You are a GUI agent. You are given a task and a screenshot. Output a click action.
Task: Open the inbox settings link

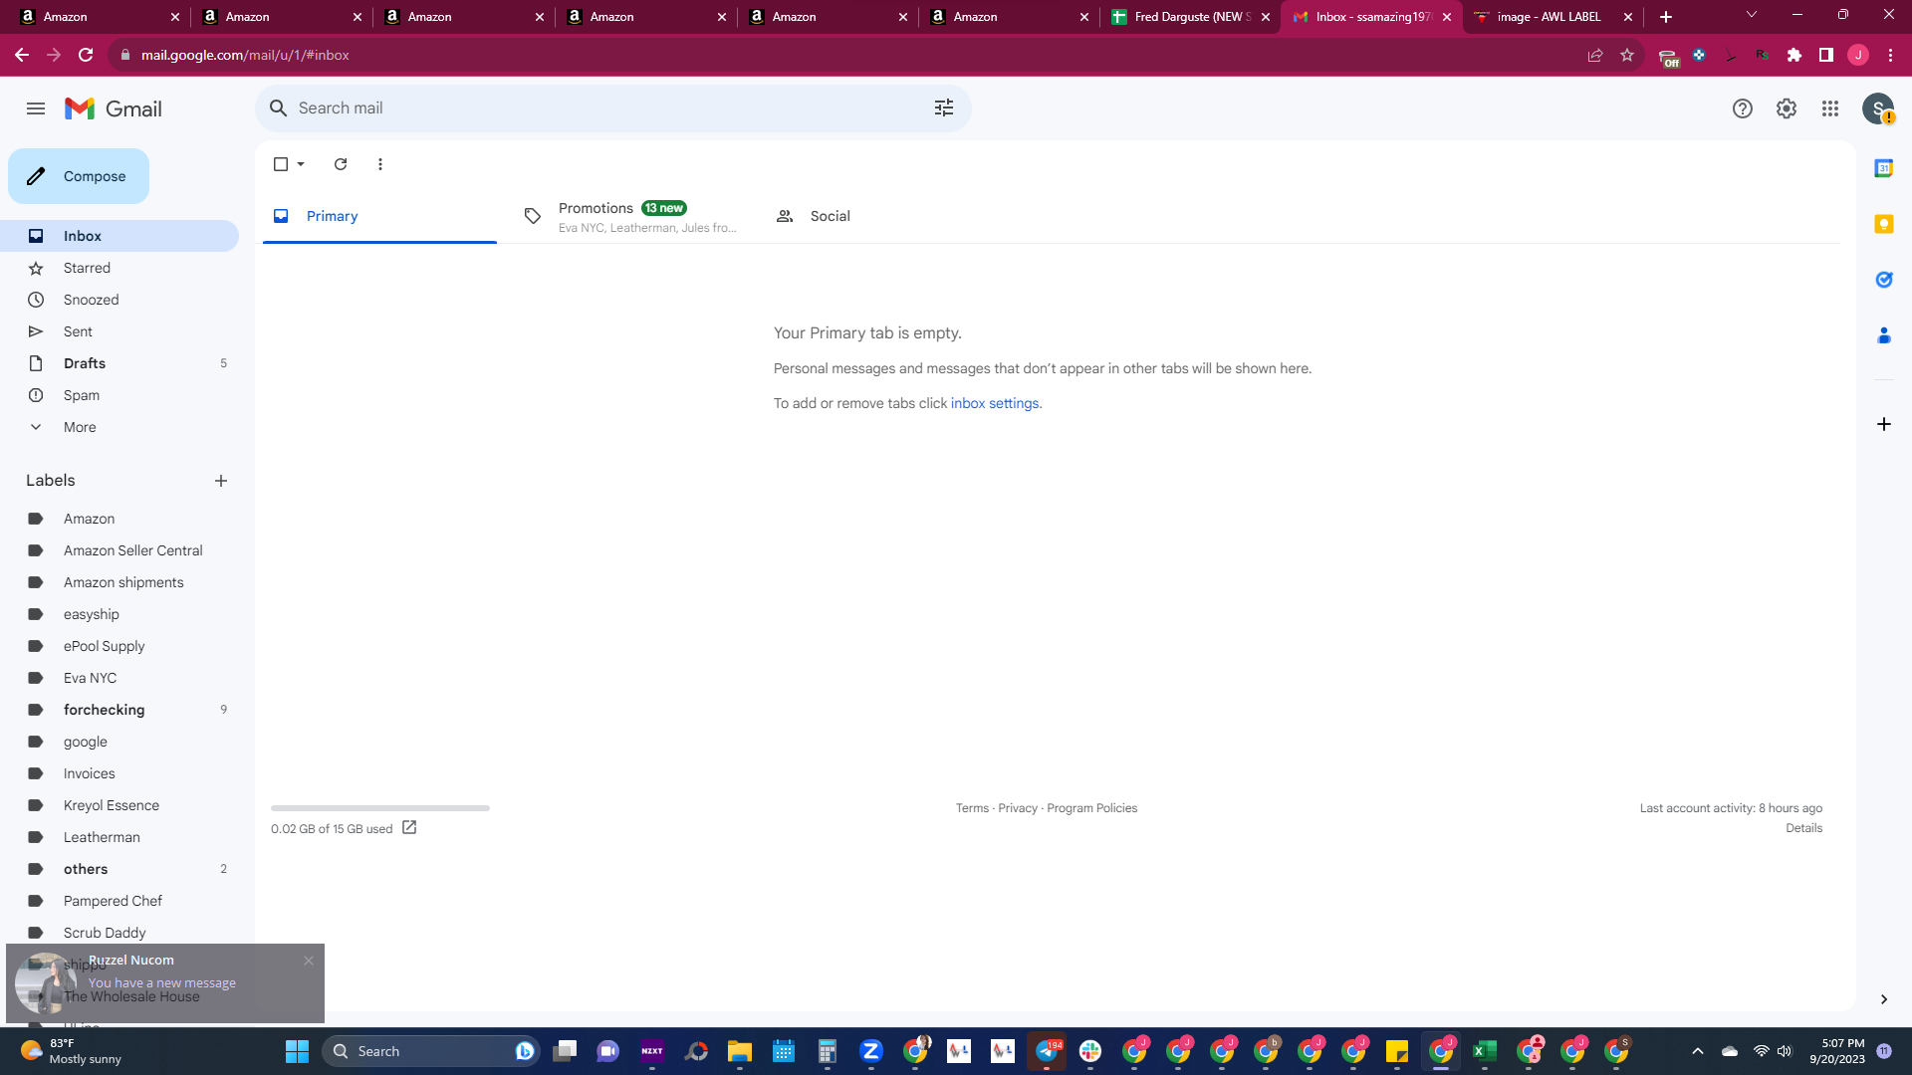(995, 403)
